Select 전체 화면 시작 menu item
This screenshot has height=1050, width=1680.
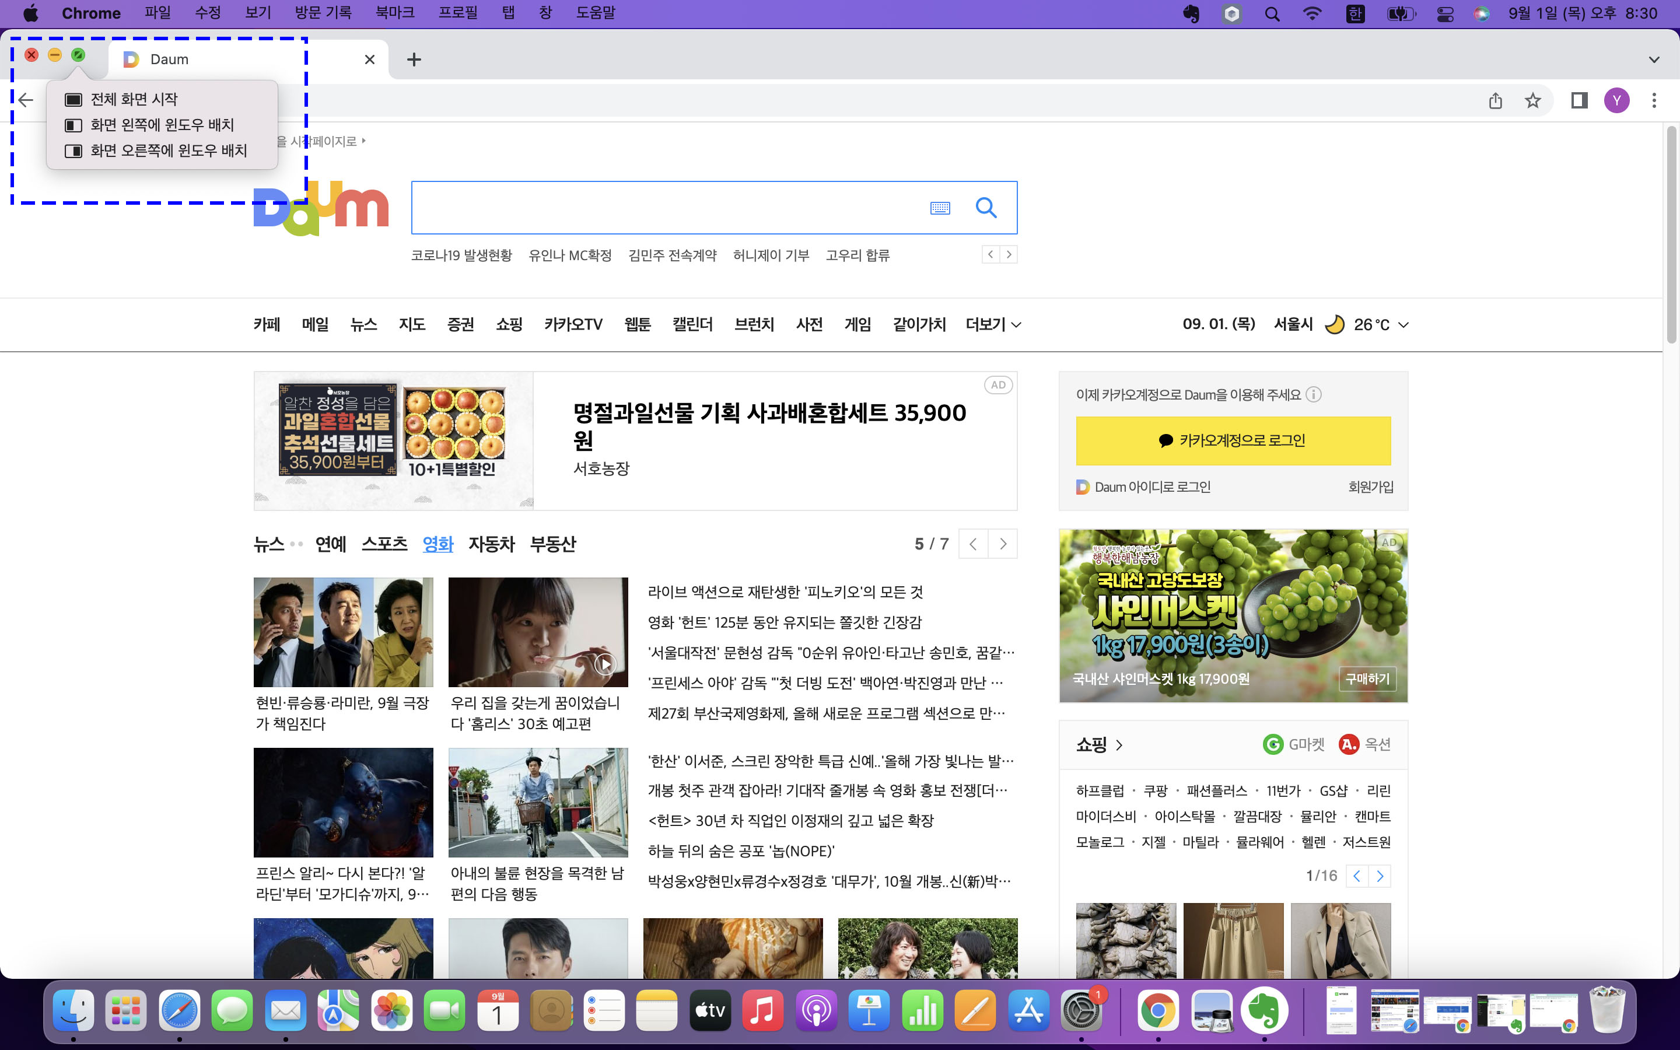(x=134, y=99)
